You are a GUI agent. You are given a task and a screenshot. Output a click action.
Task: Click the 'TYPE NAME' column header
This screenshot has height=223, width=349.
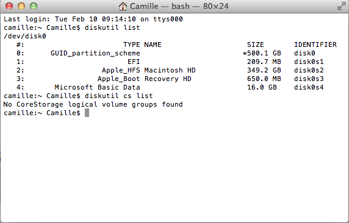pyautogui.click(x=142, y=44)
